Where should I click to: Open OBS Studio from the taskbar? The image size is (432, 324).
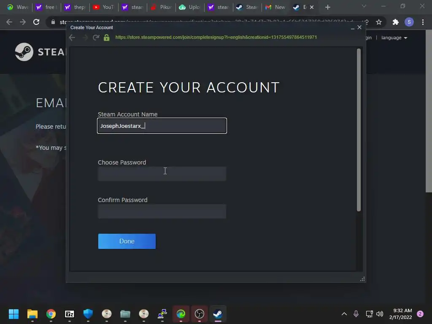click(x=199, y=314)
